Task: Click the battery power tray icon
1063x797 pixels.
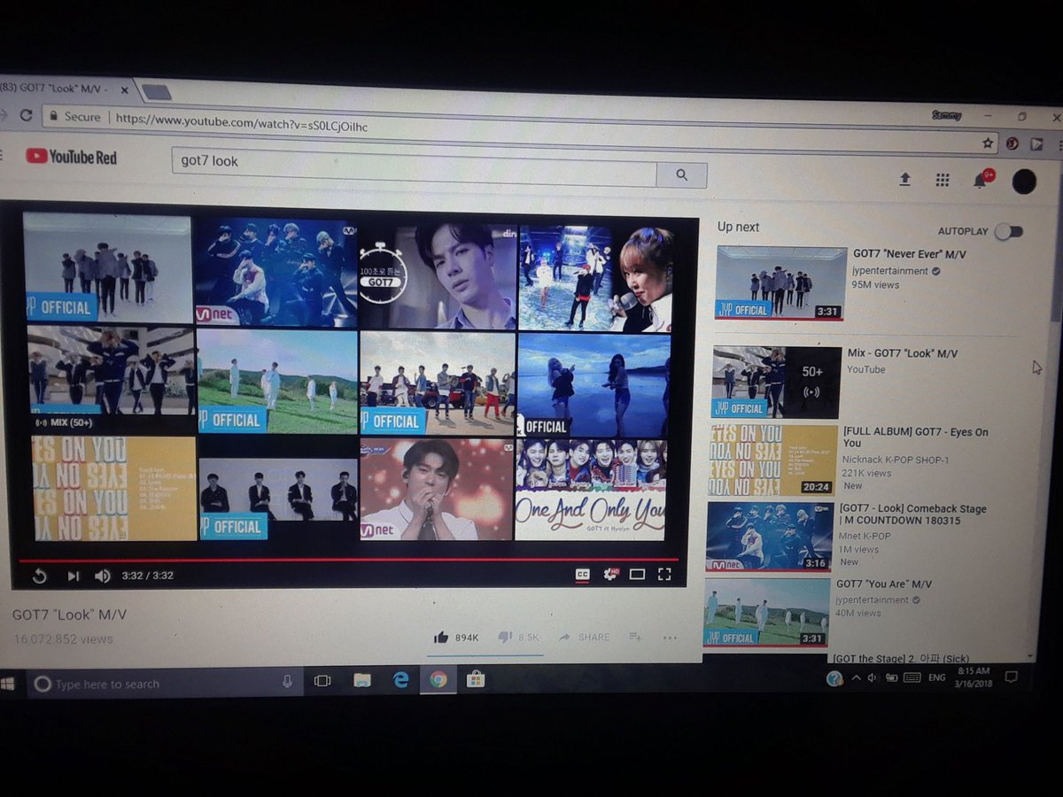Action: [x=890, y=677]
